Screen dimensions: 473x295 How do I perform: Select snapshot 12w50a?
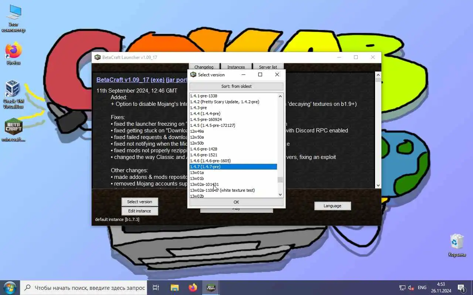[x=233, y=137]
